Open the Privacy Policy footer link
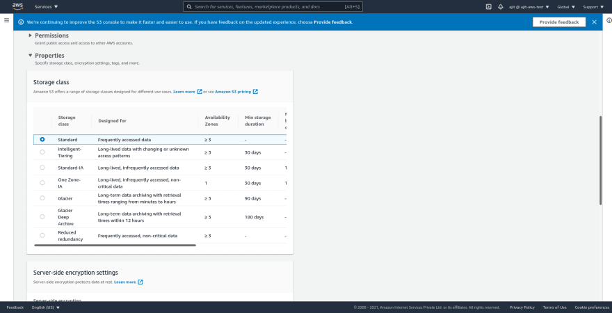 [522, 307]
